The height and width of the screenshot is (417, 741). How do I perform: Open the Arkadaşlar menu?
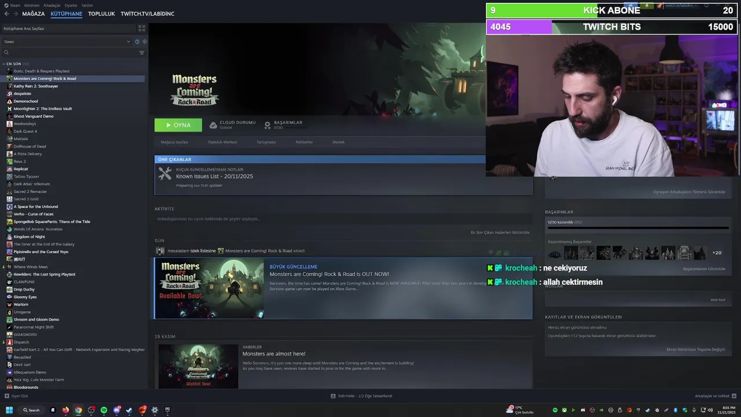[x=52, y=5]
